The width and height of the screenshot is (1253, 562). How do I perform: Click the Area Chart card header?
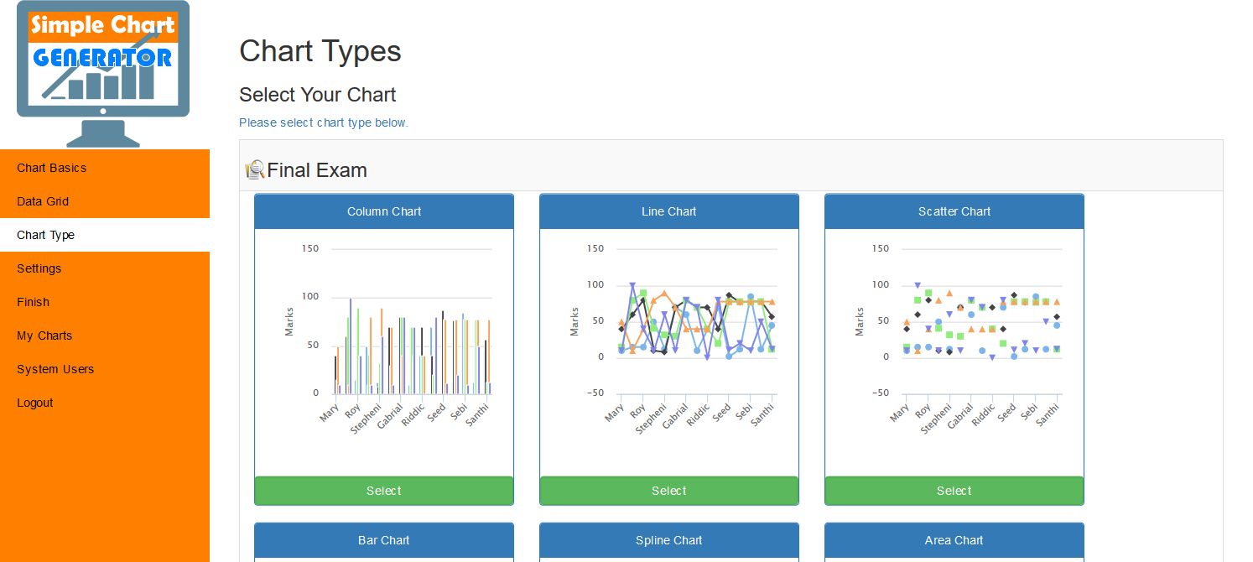click(954, 540)
